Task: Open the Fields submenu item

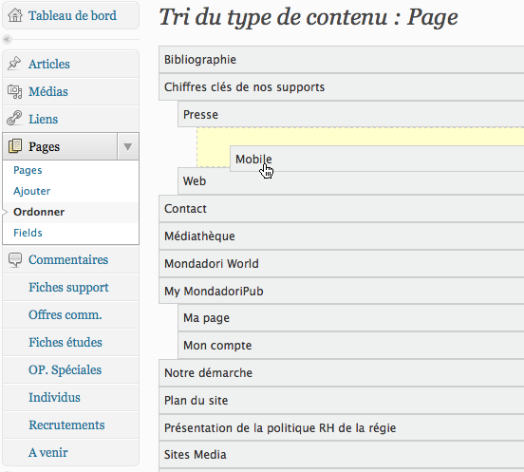Action: tap(28, 233)
